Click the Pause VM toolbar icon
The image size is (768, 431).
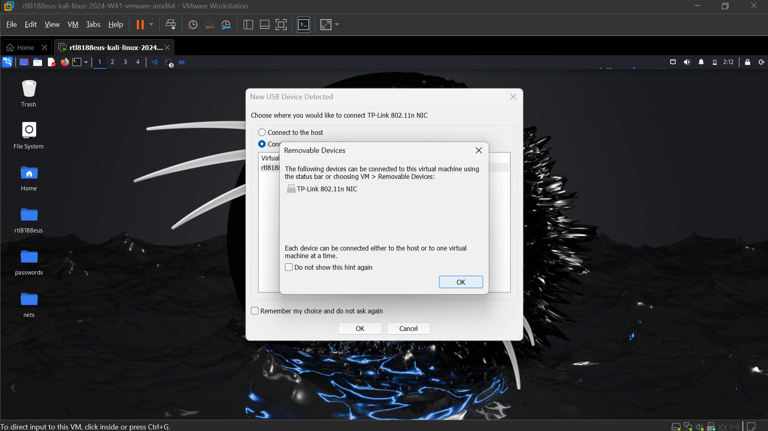point(140,25)
